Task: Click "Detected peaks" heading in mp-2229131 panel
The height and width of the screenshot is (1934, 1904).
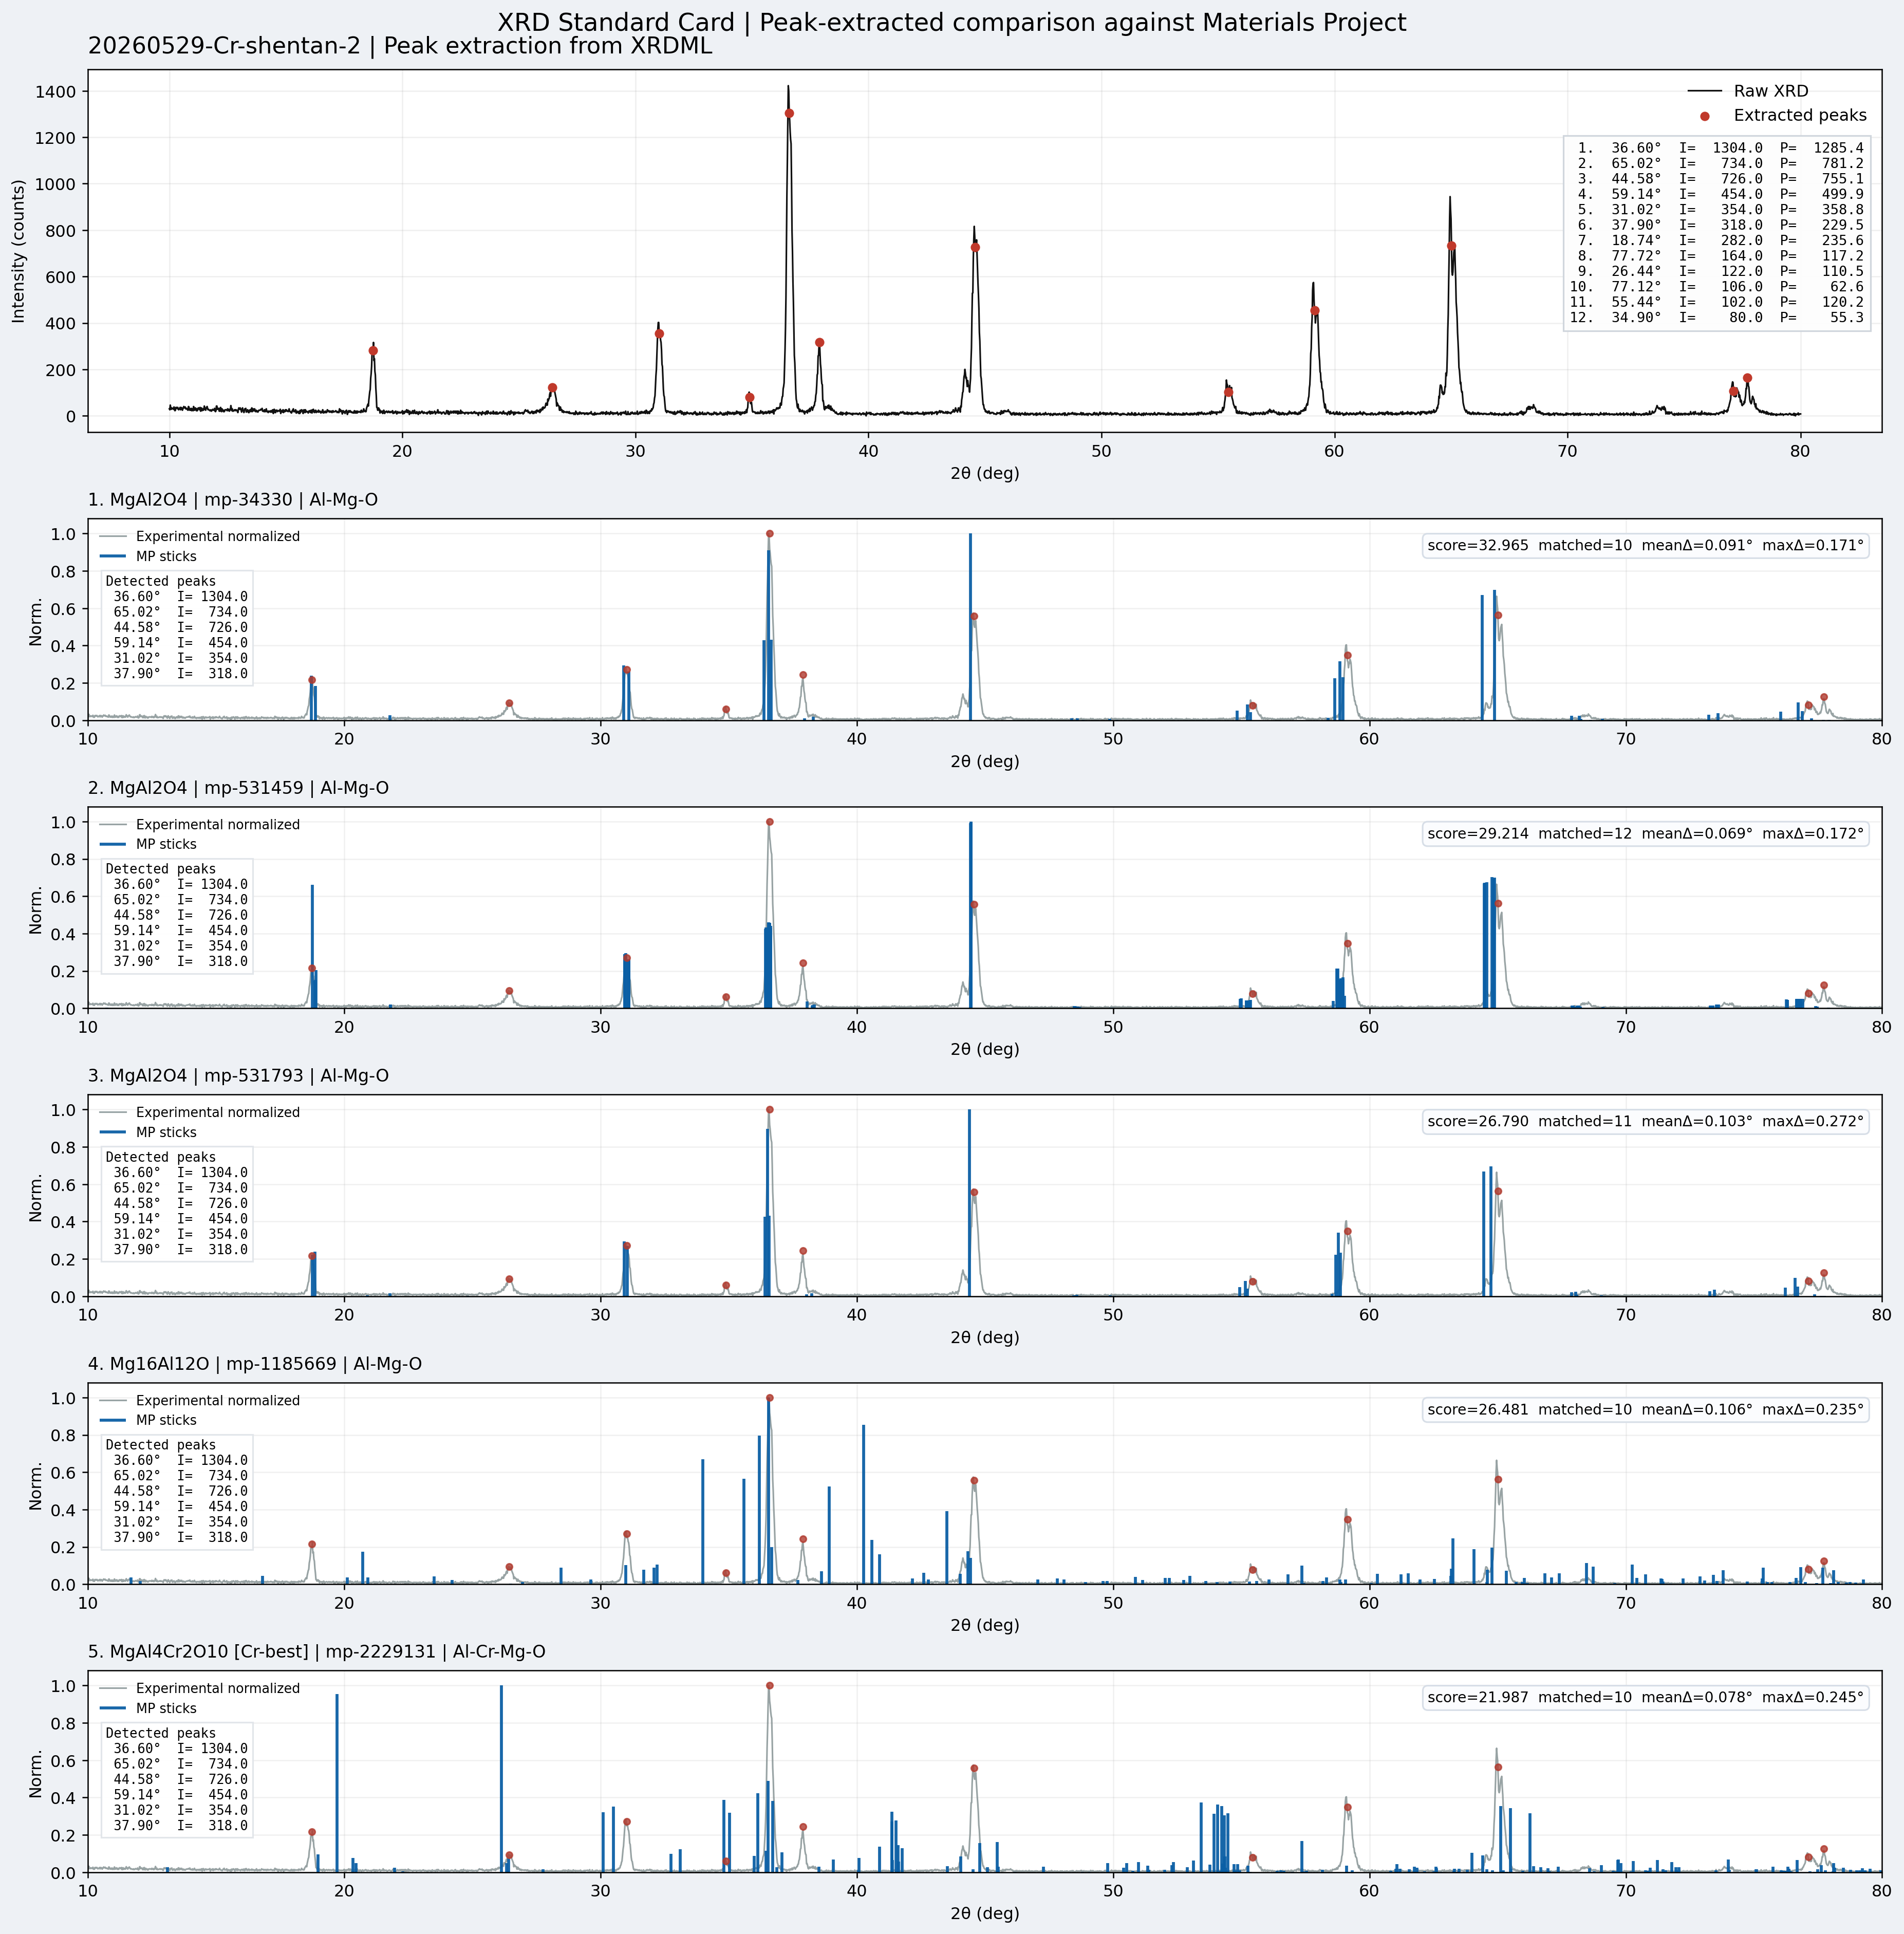Action: 161,1733
